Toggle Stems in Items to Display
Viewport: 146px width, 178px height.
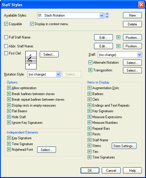[x=89, y=146]
